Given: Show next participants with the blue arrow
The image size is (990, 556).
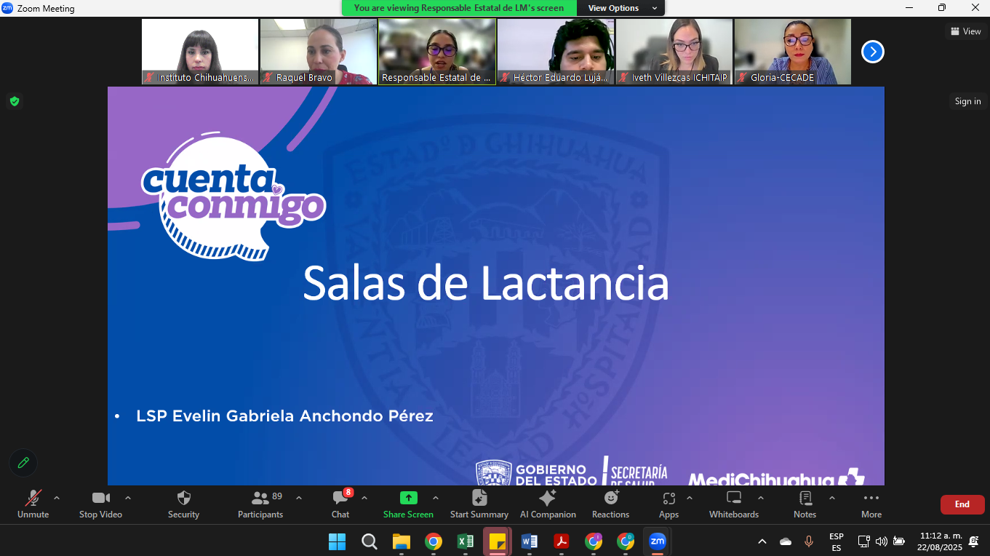Looking at the screenshot, I should [873, 52].
